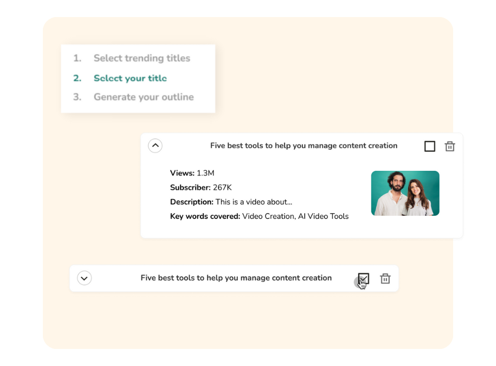Check the empty selection checkbox on top card
The height and width of the screenshot is (366, 496).
coord(429,146)
